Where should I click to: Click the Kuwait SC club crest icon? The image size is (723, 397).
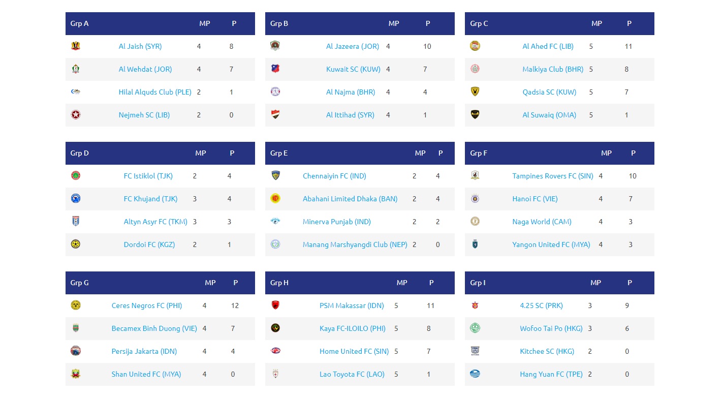[275, 69]
